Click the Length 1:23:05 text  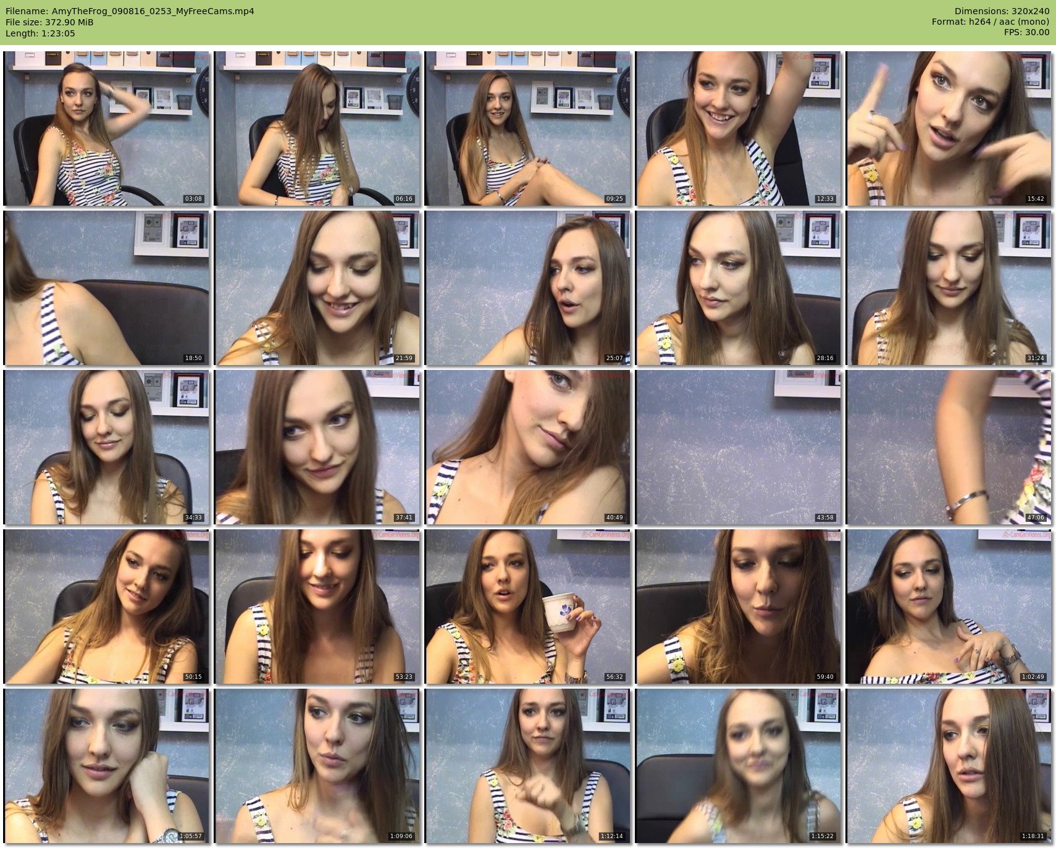[x=40, y=33]
